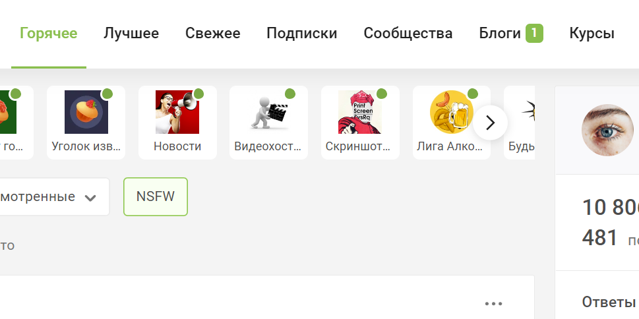Open the Лига Алко... beer mug community icon

[452, 112]
